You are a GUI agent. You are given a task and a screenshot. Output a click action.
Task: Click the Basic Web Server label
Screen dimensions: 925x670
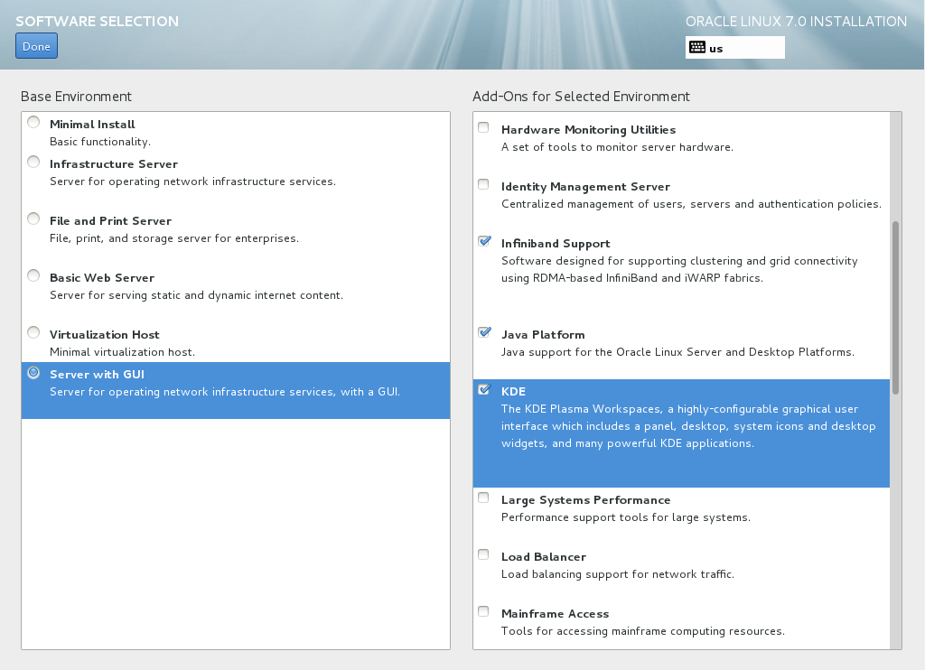[x=102, y=278]
